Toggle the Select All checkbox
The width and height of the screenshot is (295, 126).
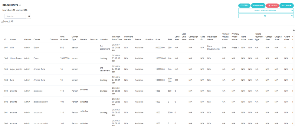point(2,22)
